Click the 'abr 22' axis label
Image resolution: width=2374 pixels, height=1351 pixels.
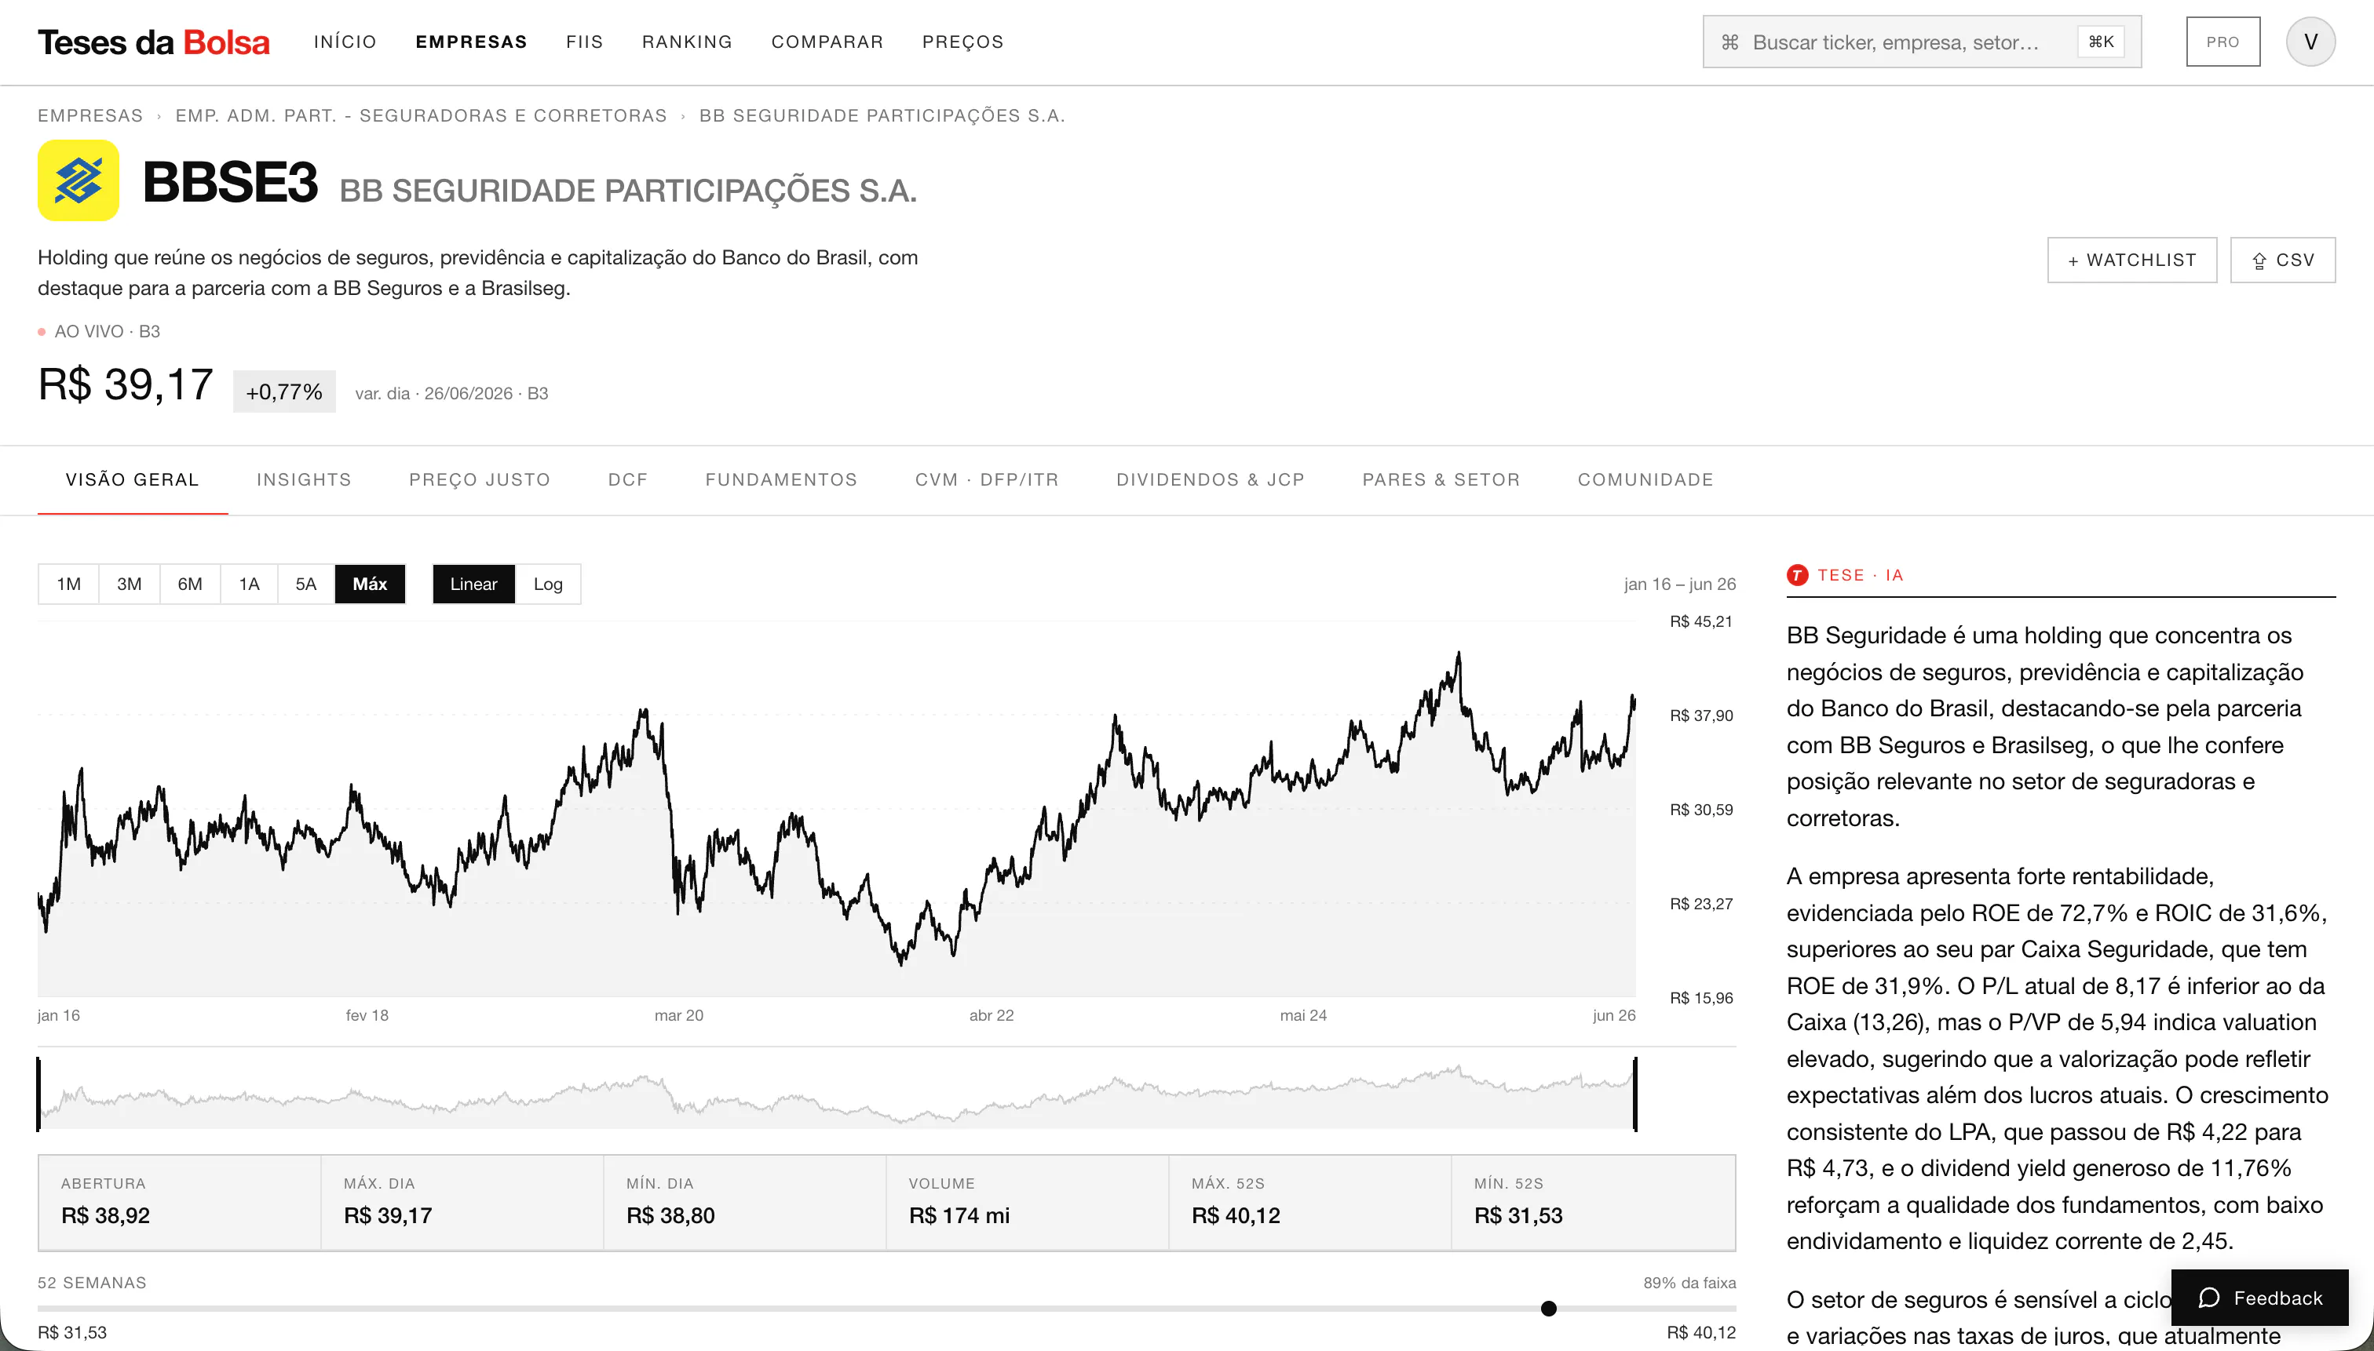click(x=992, y=1015)
